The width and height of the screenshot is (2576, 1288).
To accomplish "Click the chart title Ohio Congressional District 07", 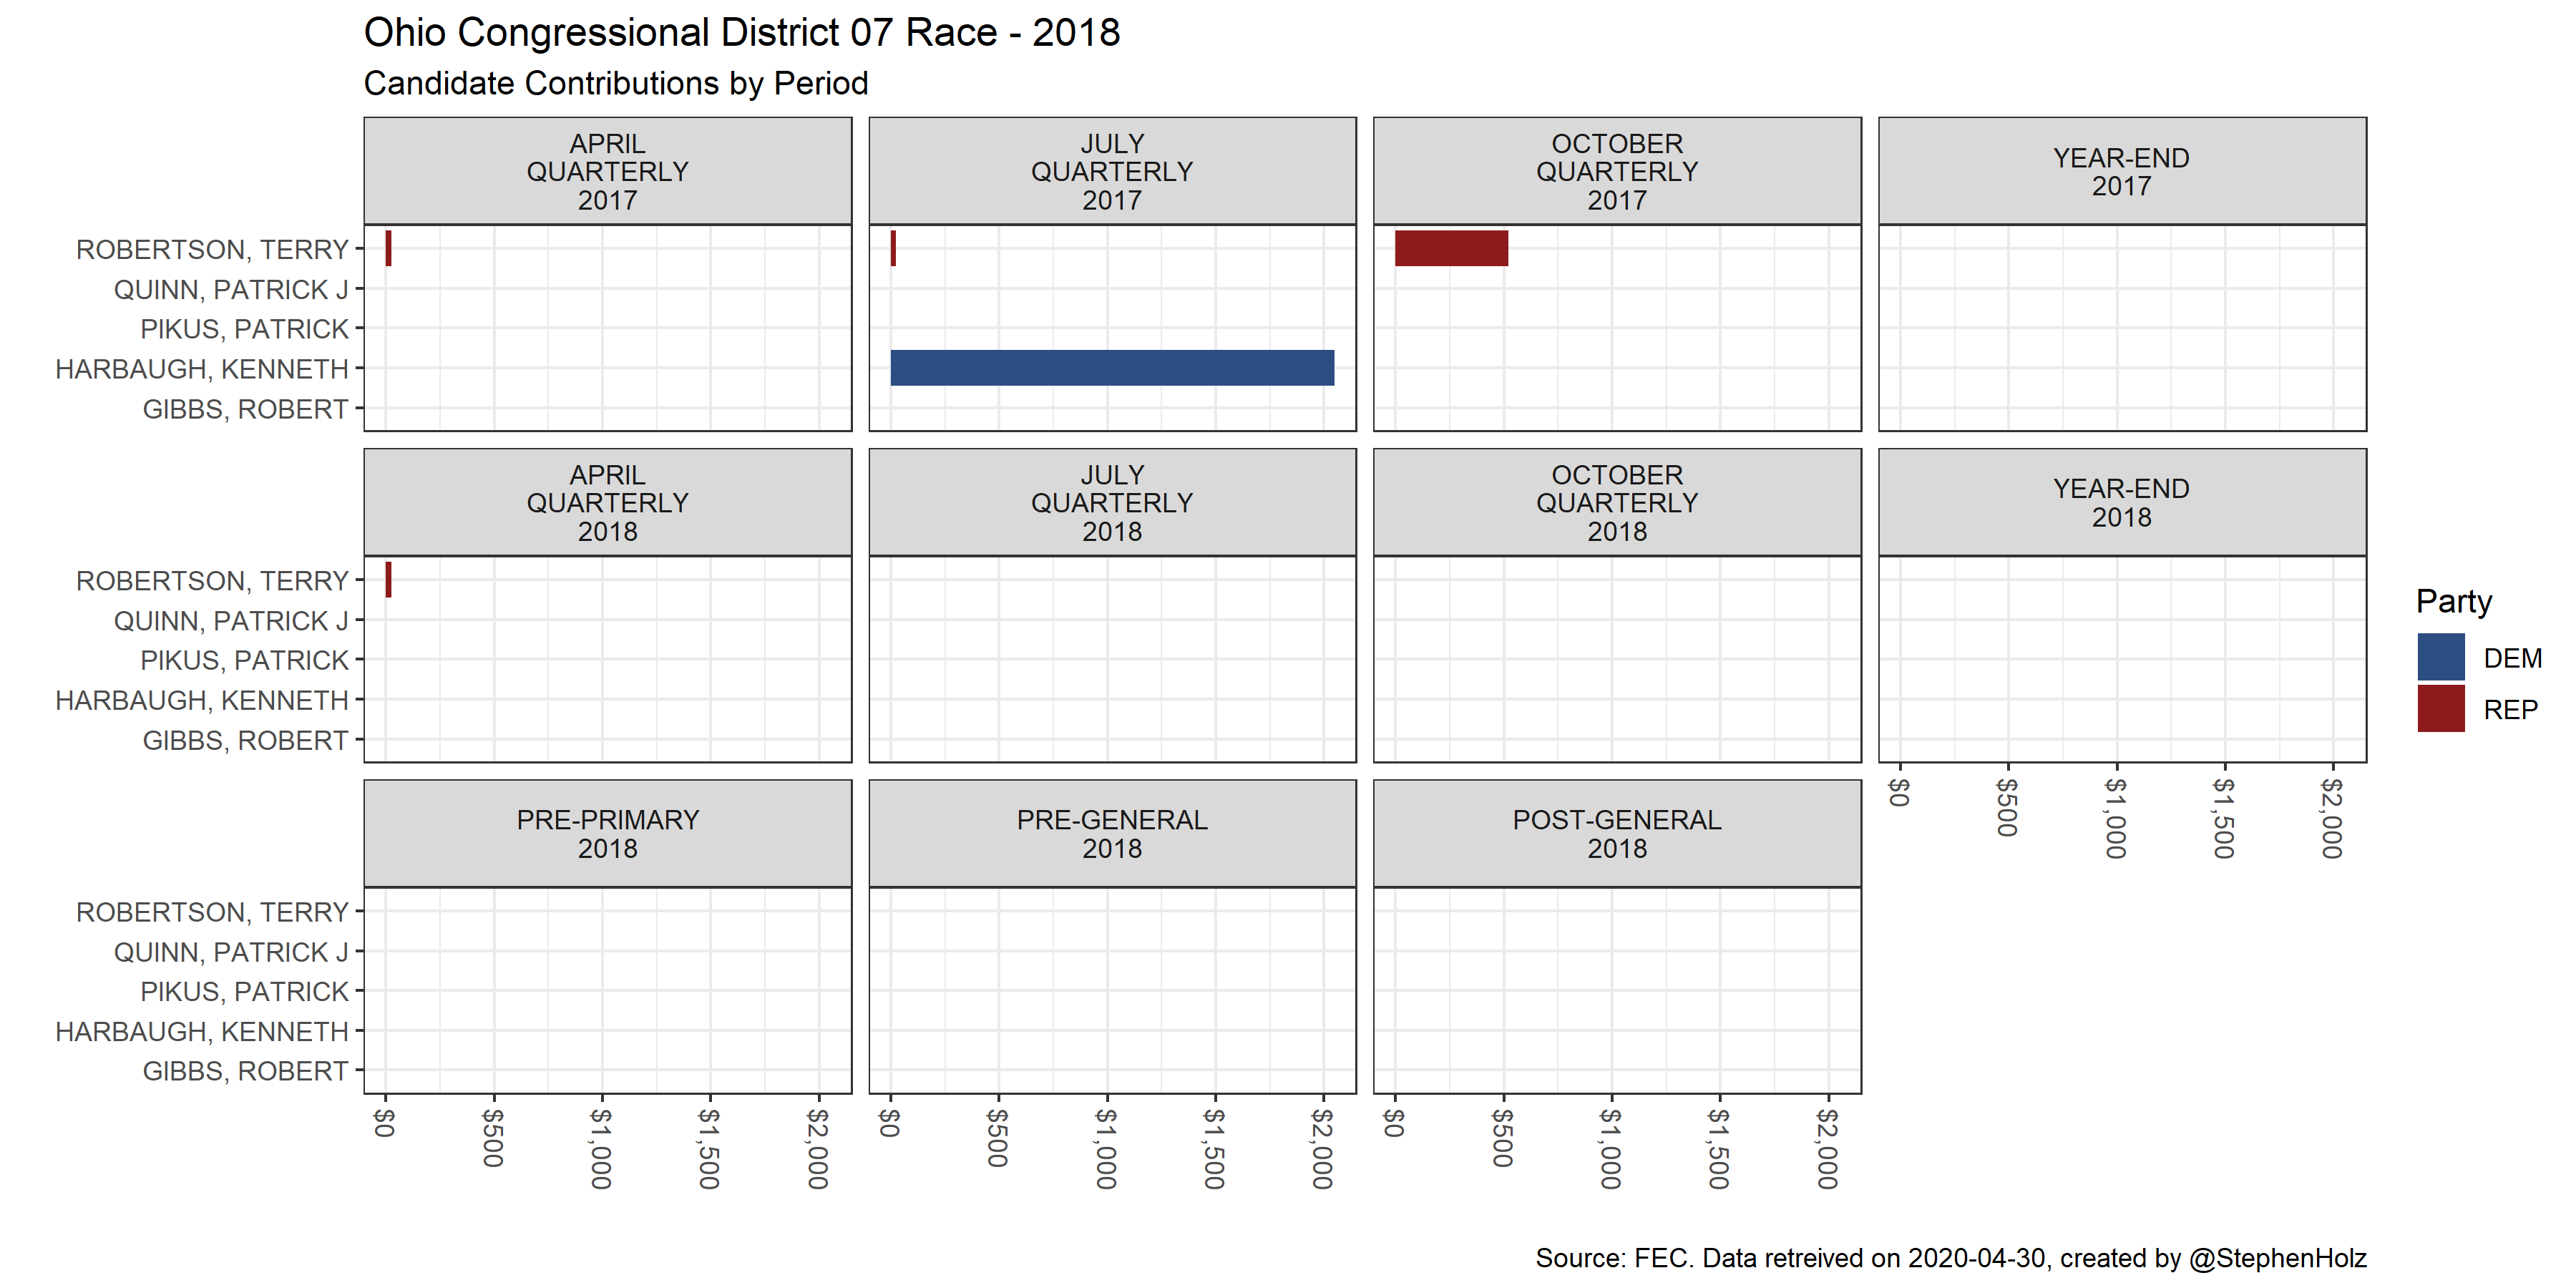I will [x=741, y=33].
